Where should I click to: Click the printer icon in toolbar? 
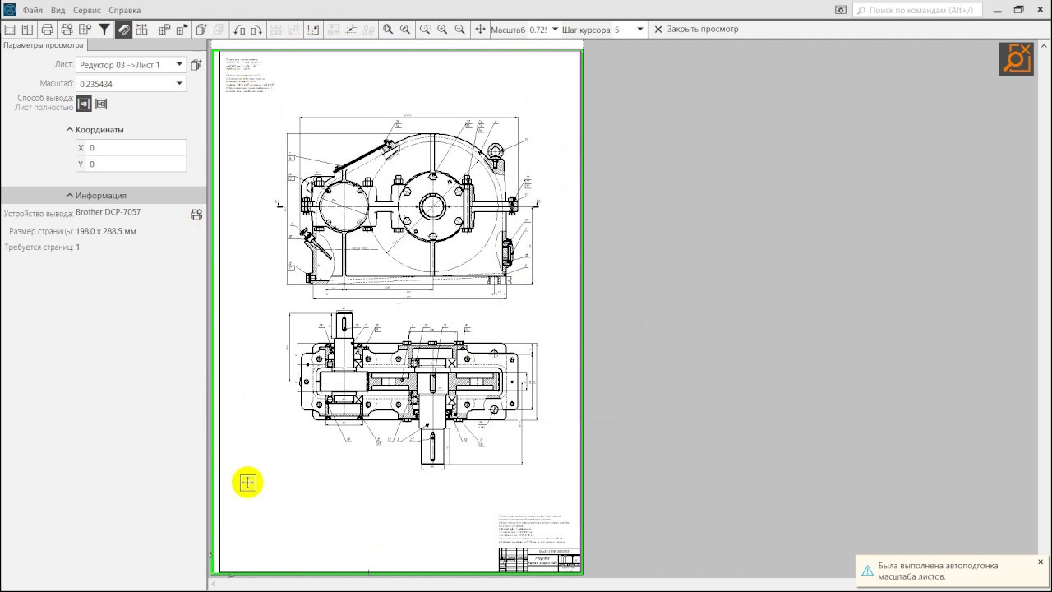(x=47, y=30)
